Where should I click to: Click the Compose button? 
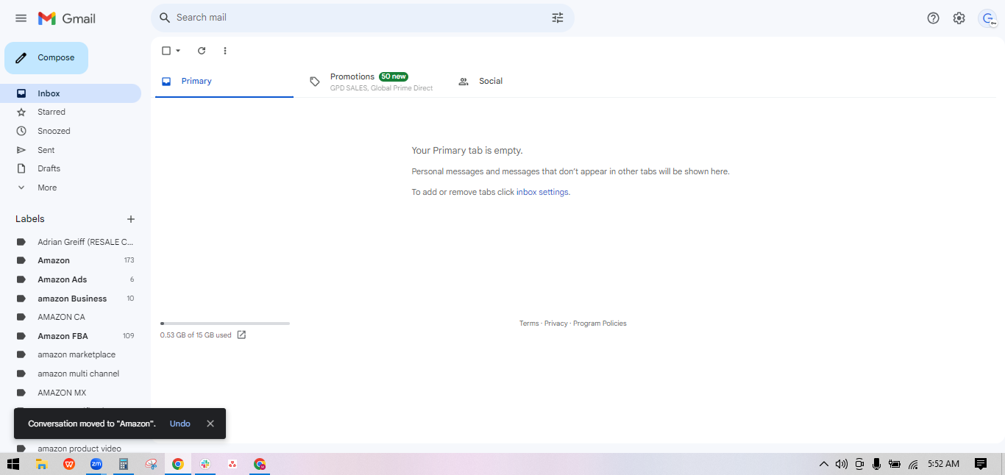pos(46,58)
